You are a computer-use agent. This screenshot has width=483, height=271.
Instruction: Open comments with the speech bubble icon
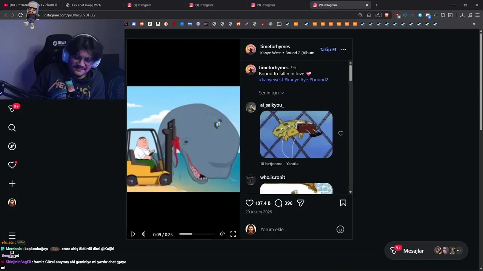tap(278, 203)
